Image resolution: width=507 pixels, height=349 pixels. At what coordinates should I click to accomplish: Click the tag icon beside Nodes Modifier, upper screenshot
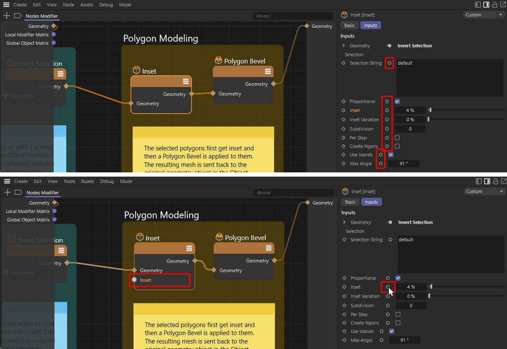pos(17,16)
